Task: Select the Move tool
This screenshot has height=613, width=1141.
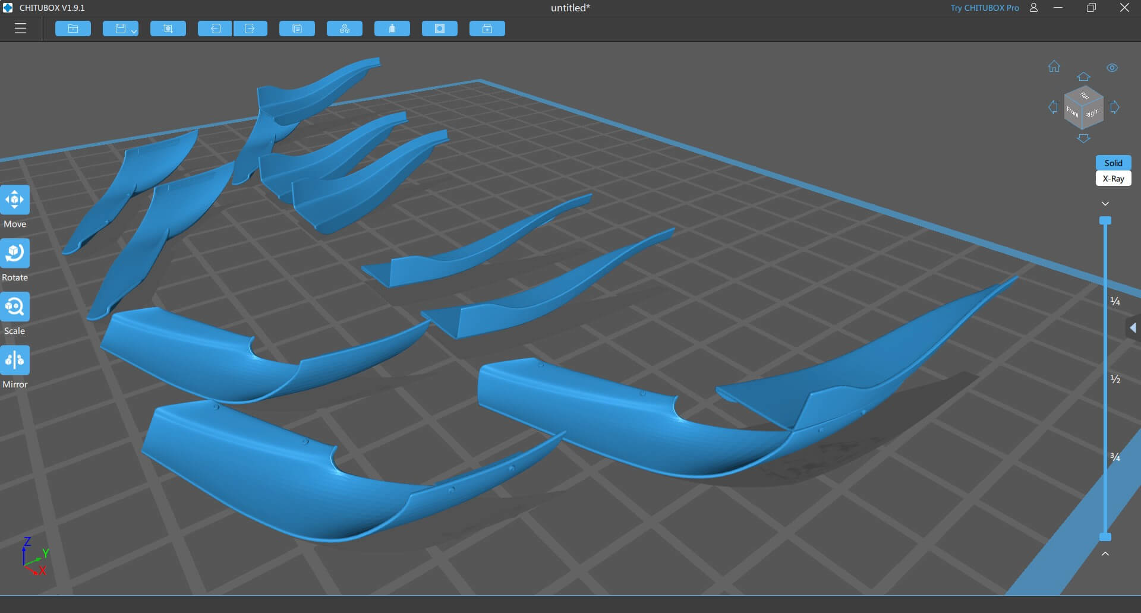Action: (x=15, y=200)
